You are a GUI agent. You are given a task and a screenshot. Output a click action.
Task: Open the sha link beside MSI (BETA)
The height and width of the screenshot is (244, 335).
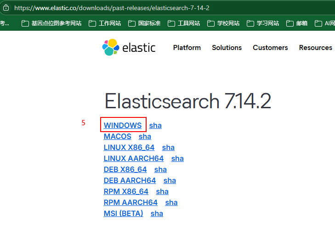point(157,214)
